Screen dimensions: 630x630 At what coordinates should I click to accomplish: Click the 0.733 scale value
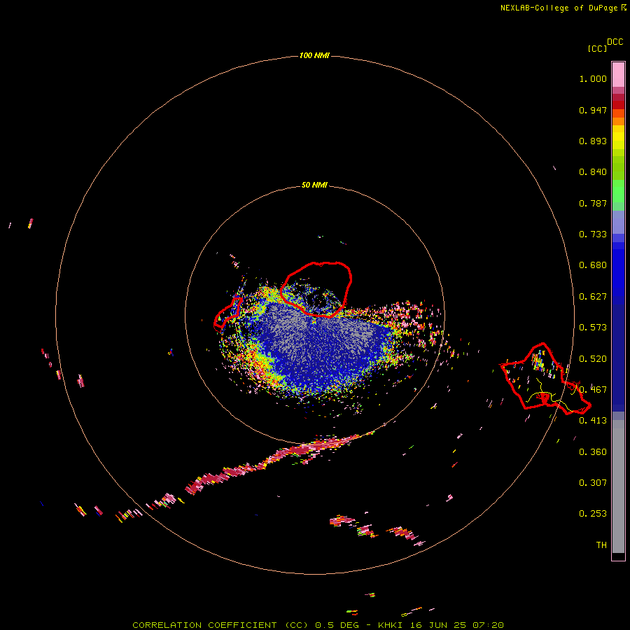[593, 234]
